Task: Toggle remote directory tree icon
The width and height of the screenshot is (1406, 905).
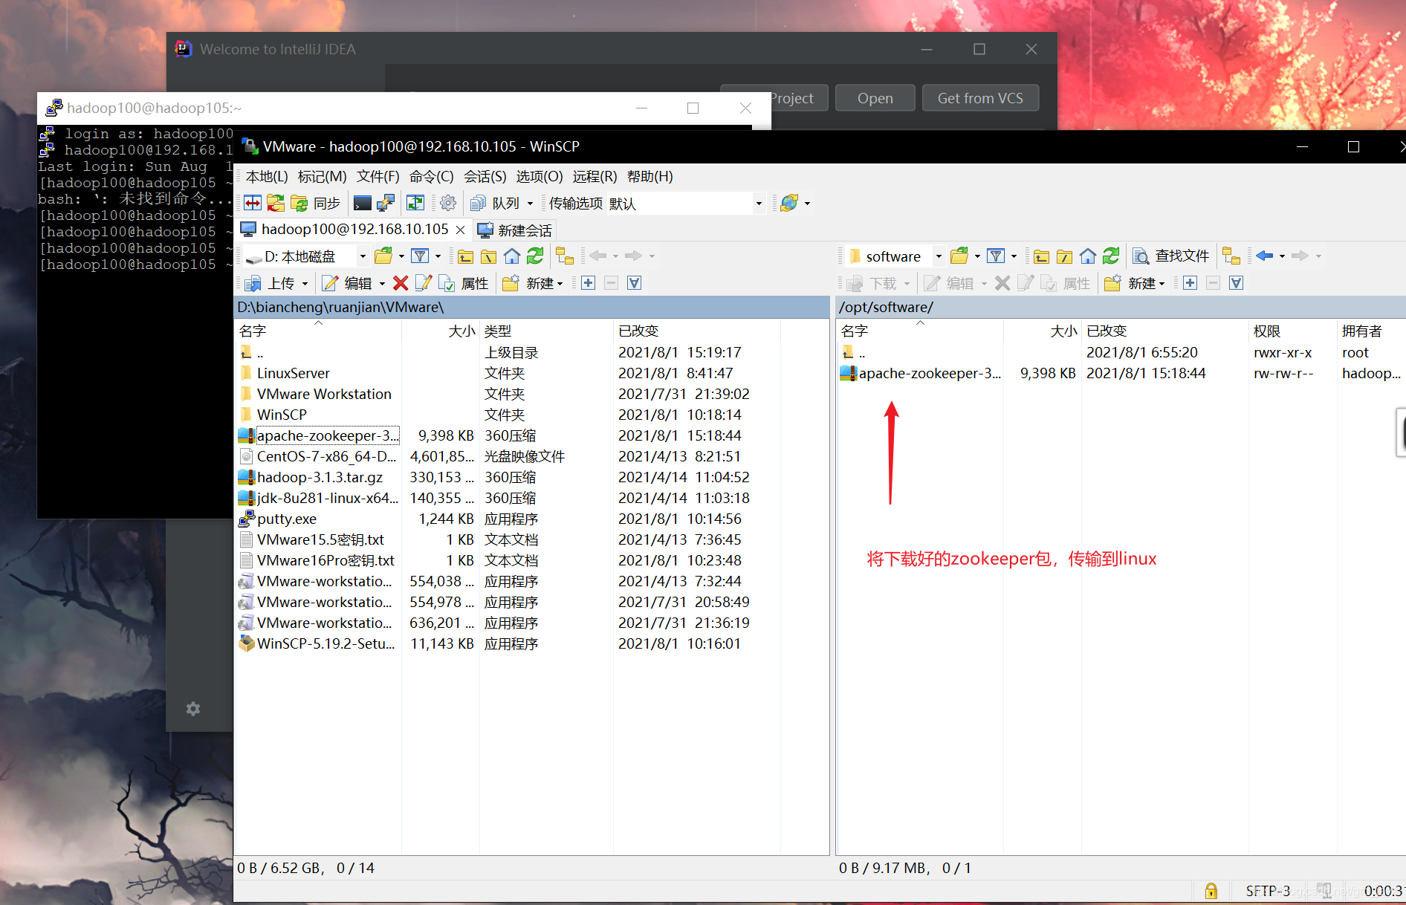Action: point(1231,256)
